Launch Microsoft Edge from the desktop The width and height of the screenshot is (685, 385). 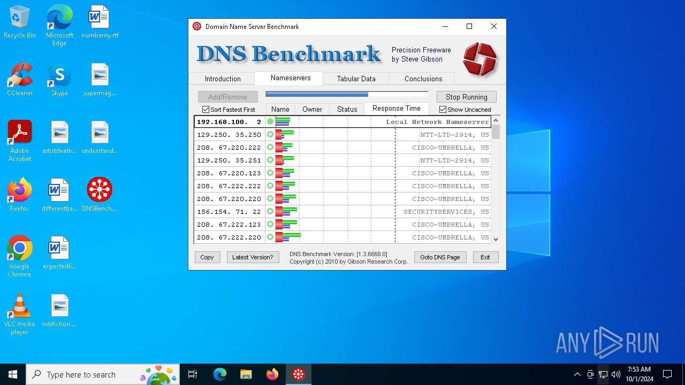point(59,26)
